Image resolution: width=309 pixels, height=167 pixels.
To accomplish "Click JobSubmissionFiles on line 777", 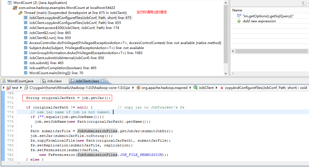I will coord(97,131).
